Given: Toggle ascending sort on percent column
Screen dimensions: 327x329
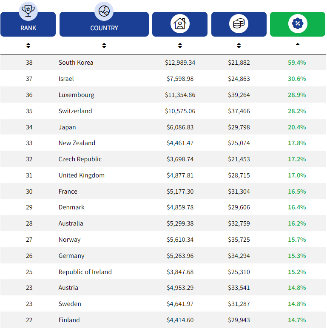Looking at the screenshot, I should pyautogui.click(x=298, y=44).
